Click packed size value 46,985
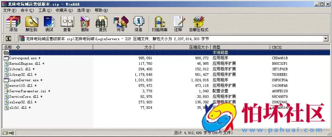The image size is (332, 137). click(x=203, y=63)
